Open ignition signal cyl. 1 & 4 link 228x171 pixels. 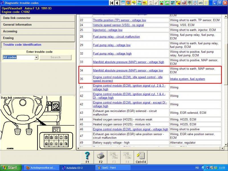129,96
